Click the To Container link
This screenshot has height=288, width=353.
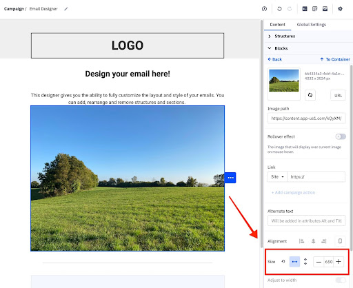(x=335, y=59)
